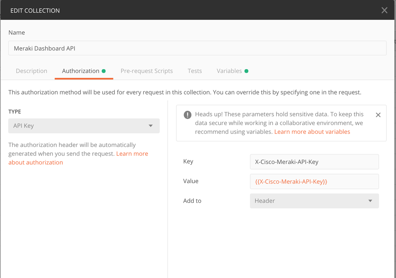Image resolution: width=396 pixels, height=278 pixels.
Task: Open Learn more about variables link
Action: tap(312, 132)
